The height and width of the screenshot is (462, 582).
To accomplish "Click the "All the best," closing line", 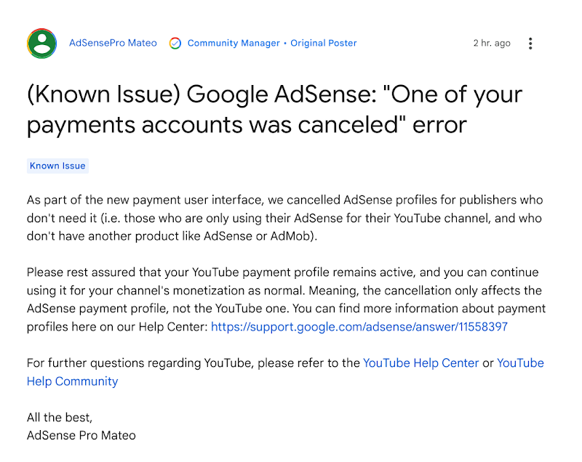I will pos(60,418).
